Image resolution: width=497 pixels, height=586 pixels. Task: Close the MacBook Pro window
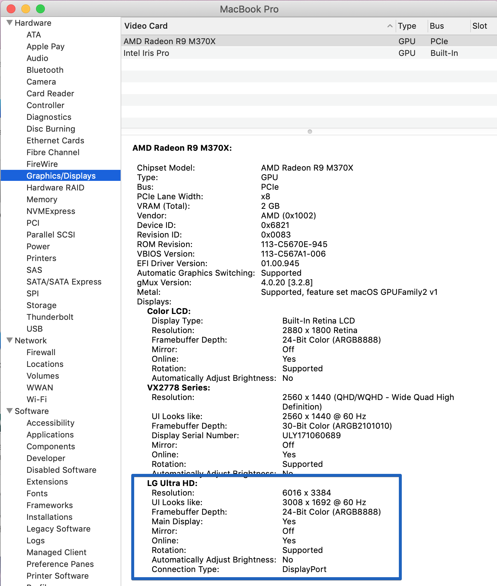[11, 9]
